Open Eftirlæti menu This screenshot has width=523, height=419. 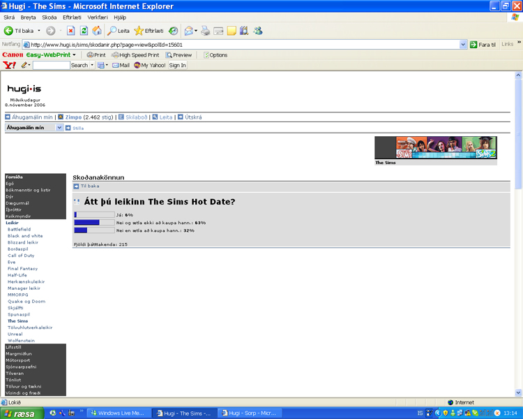(x=72, y=17)
